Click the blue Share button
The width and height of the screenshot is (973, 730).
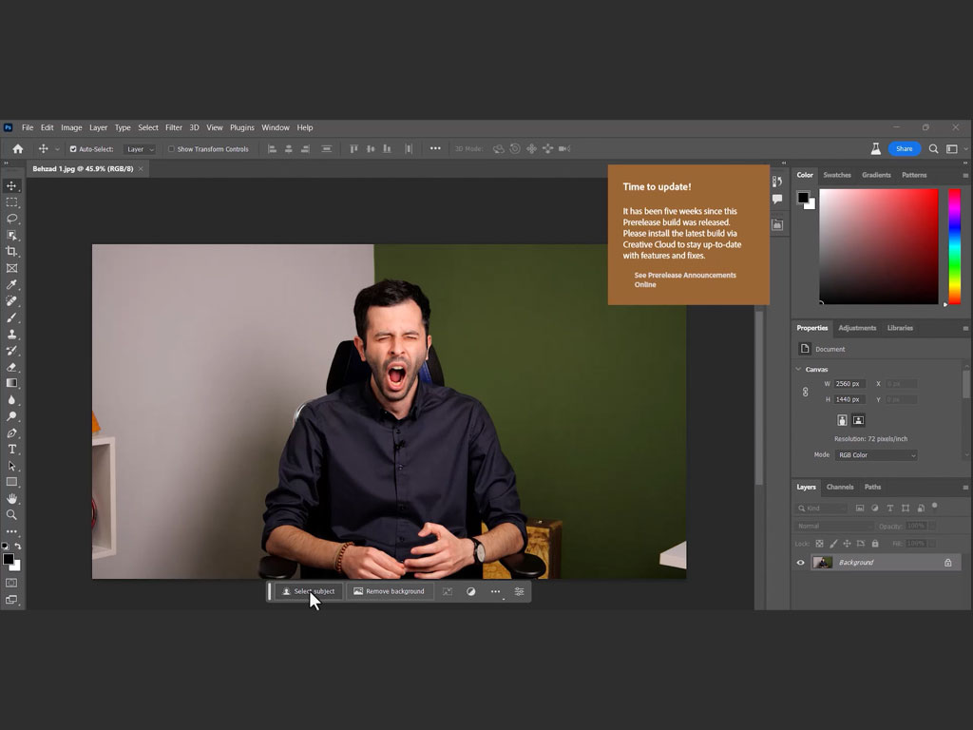[x=905, y=149]
